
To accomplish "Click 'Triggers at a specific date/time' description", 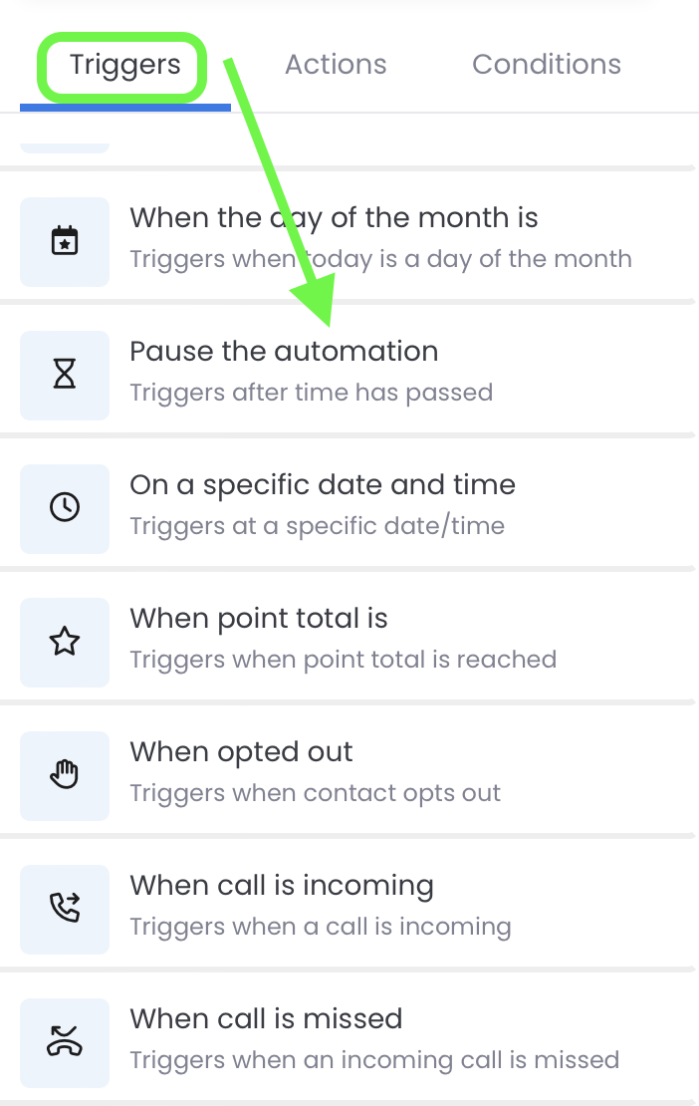I will click(317, 526).
